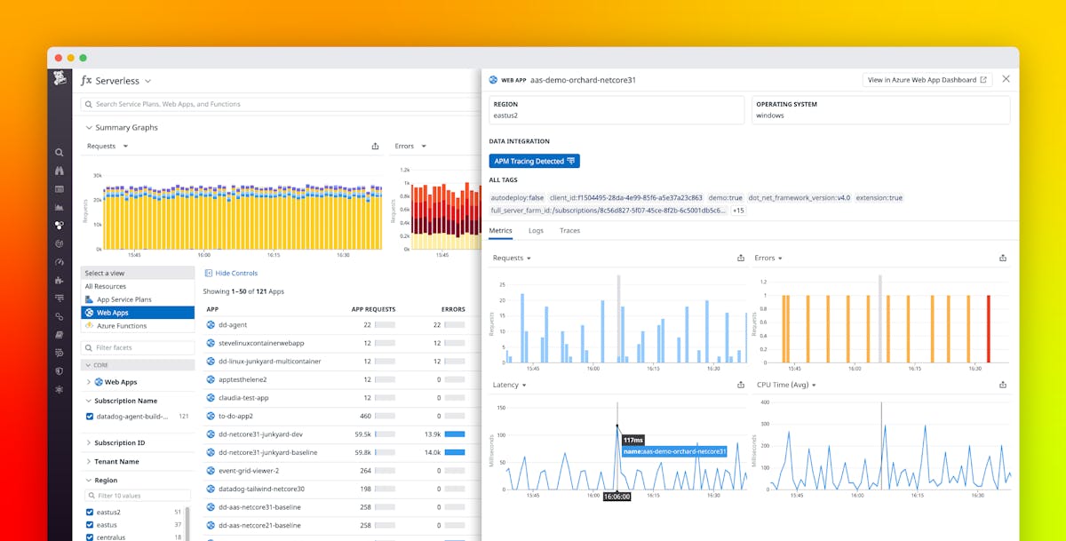Open the Dashboards sidebar icon
Screen dimensions: 1066x541
pos(60,189)
